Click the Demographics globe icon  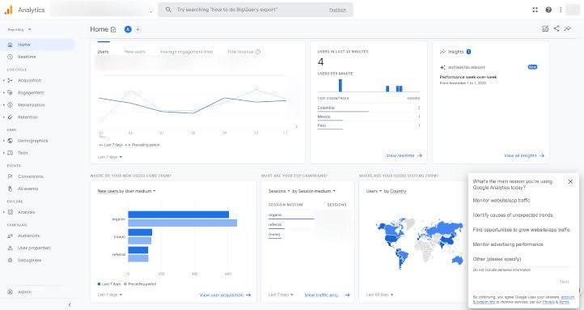(x=10, y=141)
